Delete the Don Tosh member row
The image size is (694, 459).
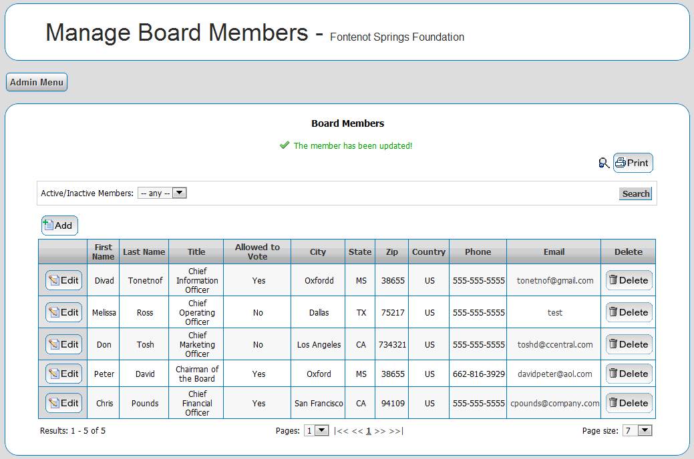point(629,345)
